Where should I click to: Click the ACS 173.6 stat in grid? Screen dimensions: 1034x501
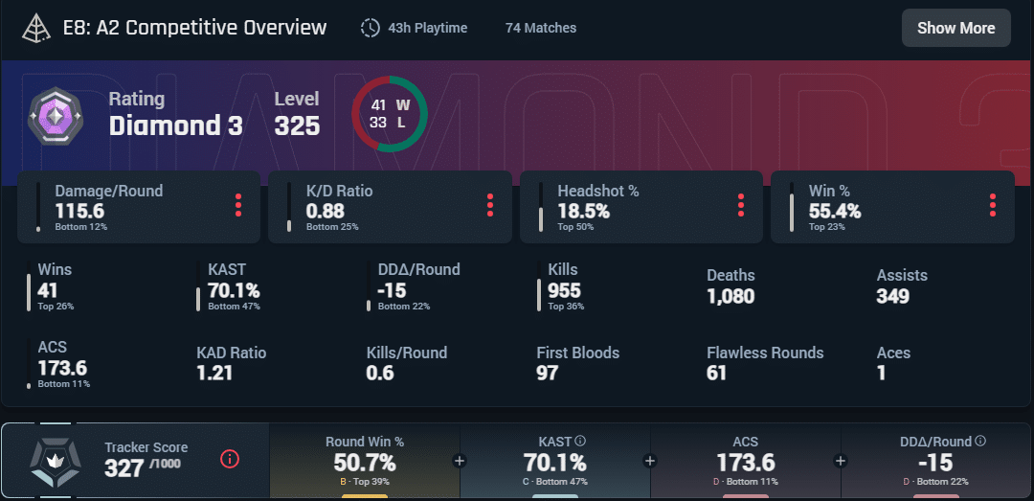coord(62,363)
